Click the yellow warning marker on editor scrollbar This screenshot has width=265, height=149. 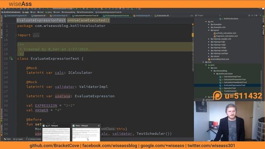[x=193, y=35]
